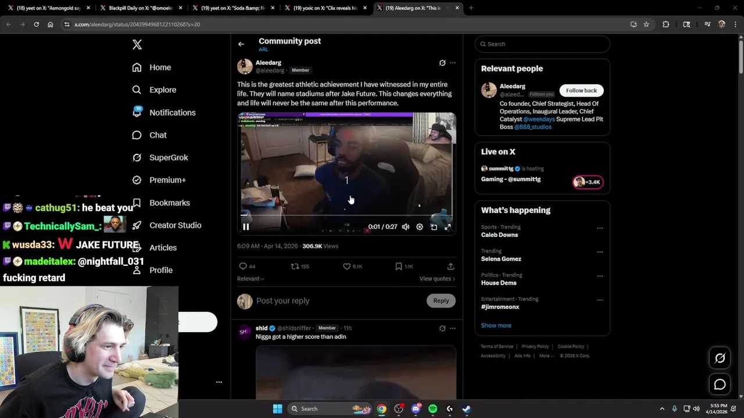Pause the video
The width and height of the screenshot is (744, 418).
[246, 227]
